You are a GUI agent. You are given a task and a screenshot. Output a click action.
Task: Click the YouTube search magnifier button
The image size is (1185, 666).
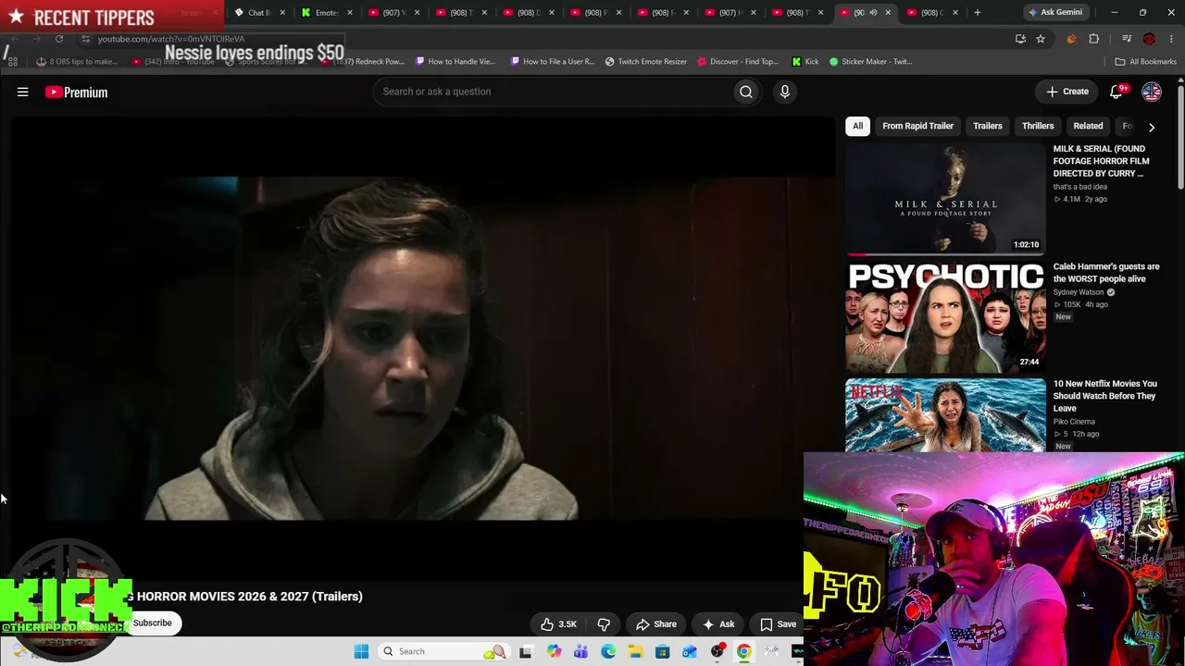(746, 92)
